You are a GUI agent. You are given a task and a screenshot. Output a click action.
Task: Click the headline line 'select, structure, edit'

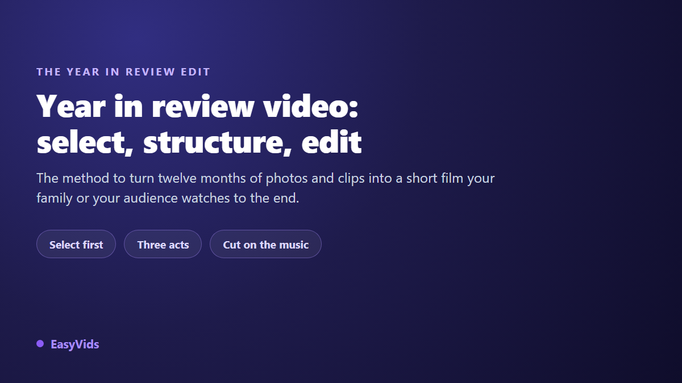point(199,142)
